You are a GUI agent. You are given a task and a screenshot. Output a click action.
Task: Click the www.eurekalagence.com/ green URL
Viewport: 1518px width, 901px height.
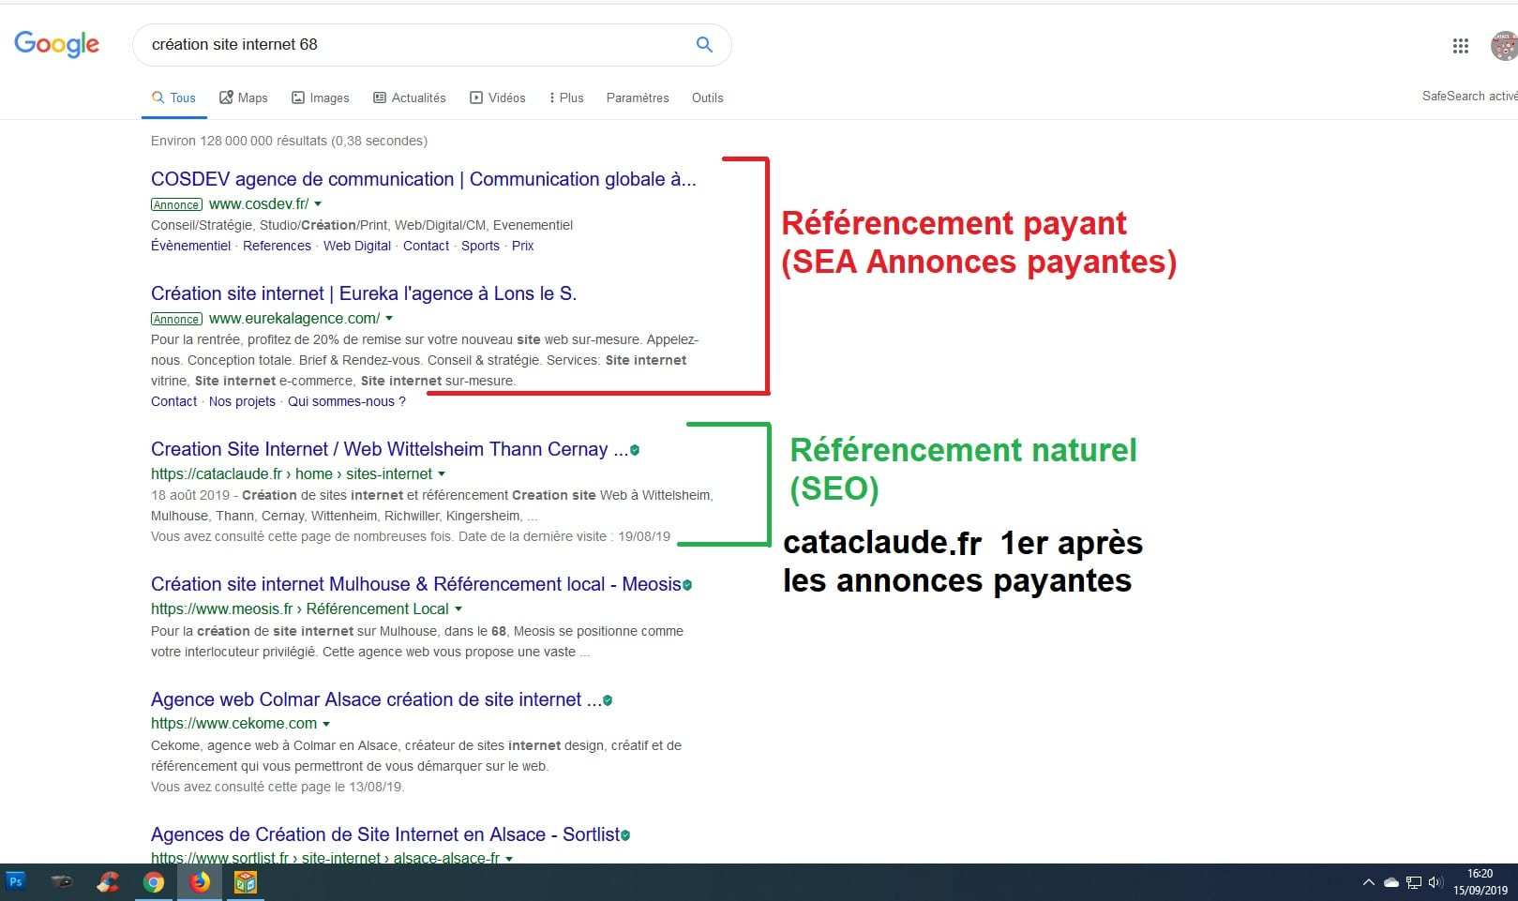[294, 318]
